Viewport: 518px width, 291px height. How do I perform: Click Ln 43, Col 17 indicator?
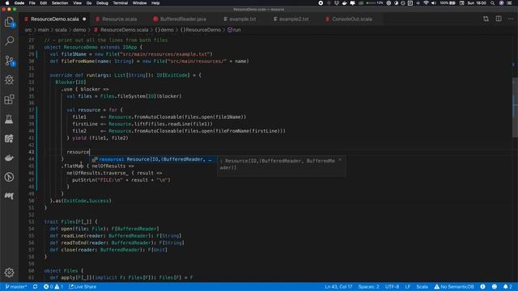pyautogui.click(x=338, y=287)
